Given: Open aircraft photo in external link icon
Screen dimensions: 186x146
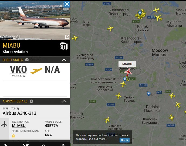Looking at the screenshot, I should click(x=67, y=37).
